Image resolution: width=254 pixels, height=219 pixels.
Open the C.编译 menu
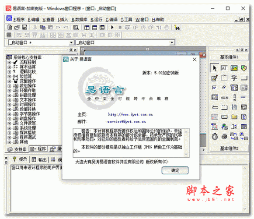(x=111, y=20)
